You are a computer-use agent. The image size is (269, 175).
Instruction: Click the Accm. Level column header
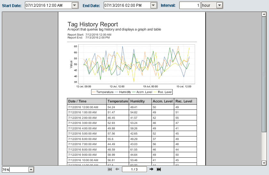click(x=163, y=101)
